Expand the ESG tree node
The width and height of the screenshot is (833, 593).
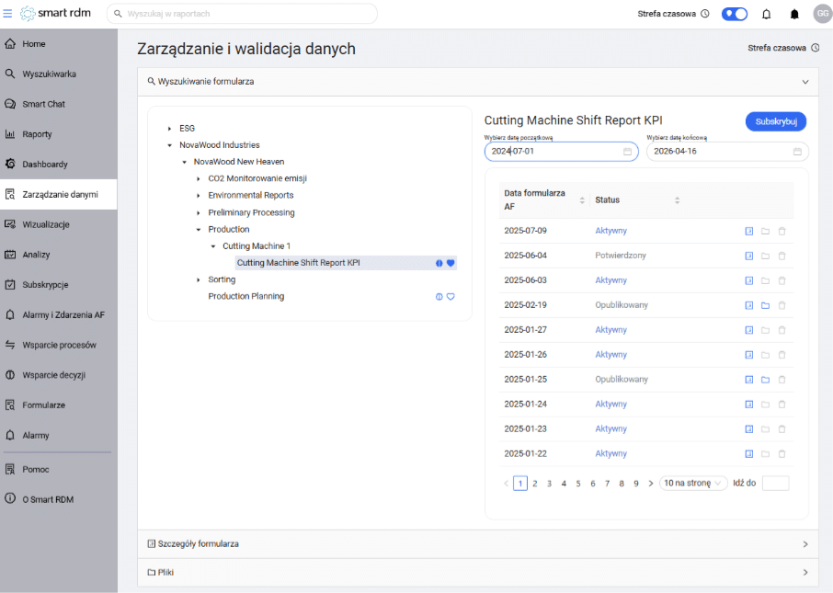(x=169, y=129)
